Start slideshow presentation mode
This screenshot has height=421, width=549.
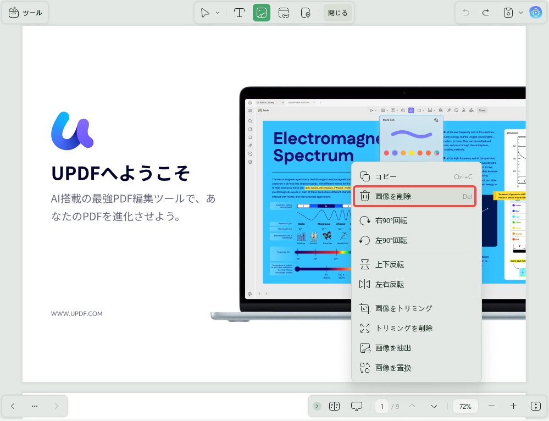[357, 406]
